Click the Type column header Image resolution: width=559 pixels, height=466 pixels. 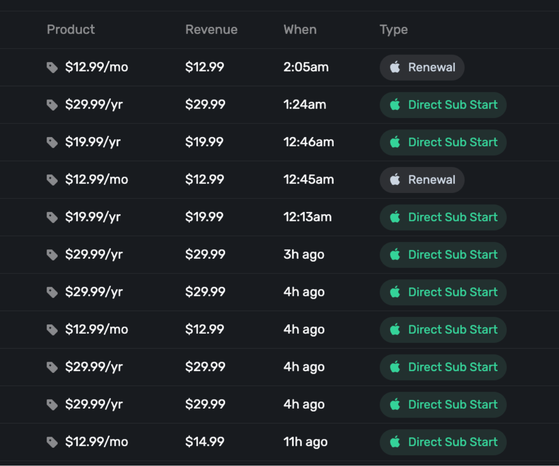coord(394,29)
